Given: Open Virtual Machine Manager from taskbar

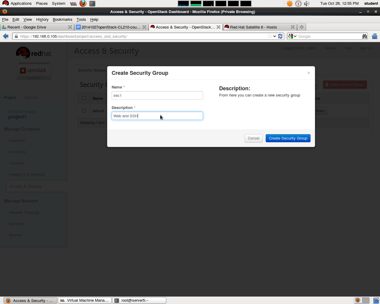Looking at the screenshot, I should [85, 300].
